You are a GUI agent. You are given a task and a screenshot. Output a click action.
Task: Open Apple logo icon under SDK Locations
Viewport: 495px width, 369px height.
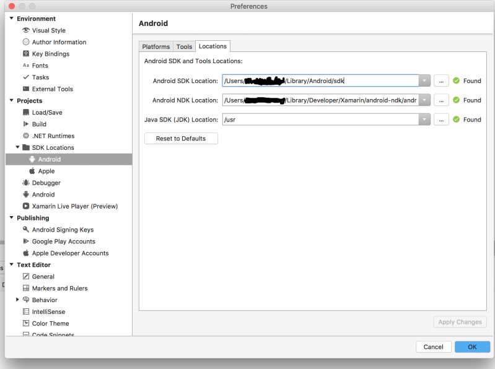coord(32,171)
